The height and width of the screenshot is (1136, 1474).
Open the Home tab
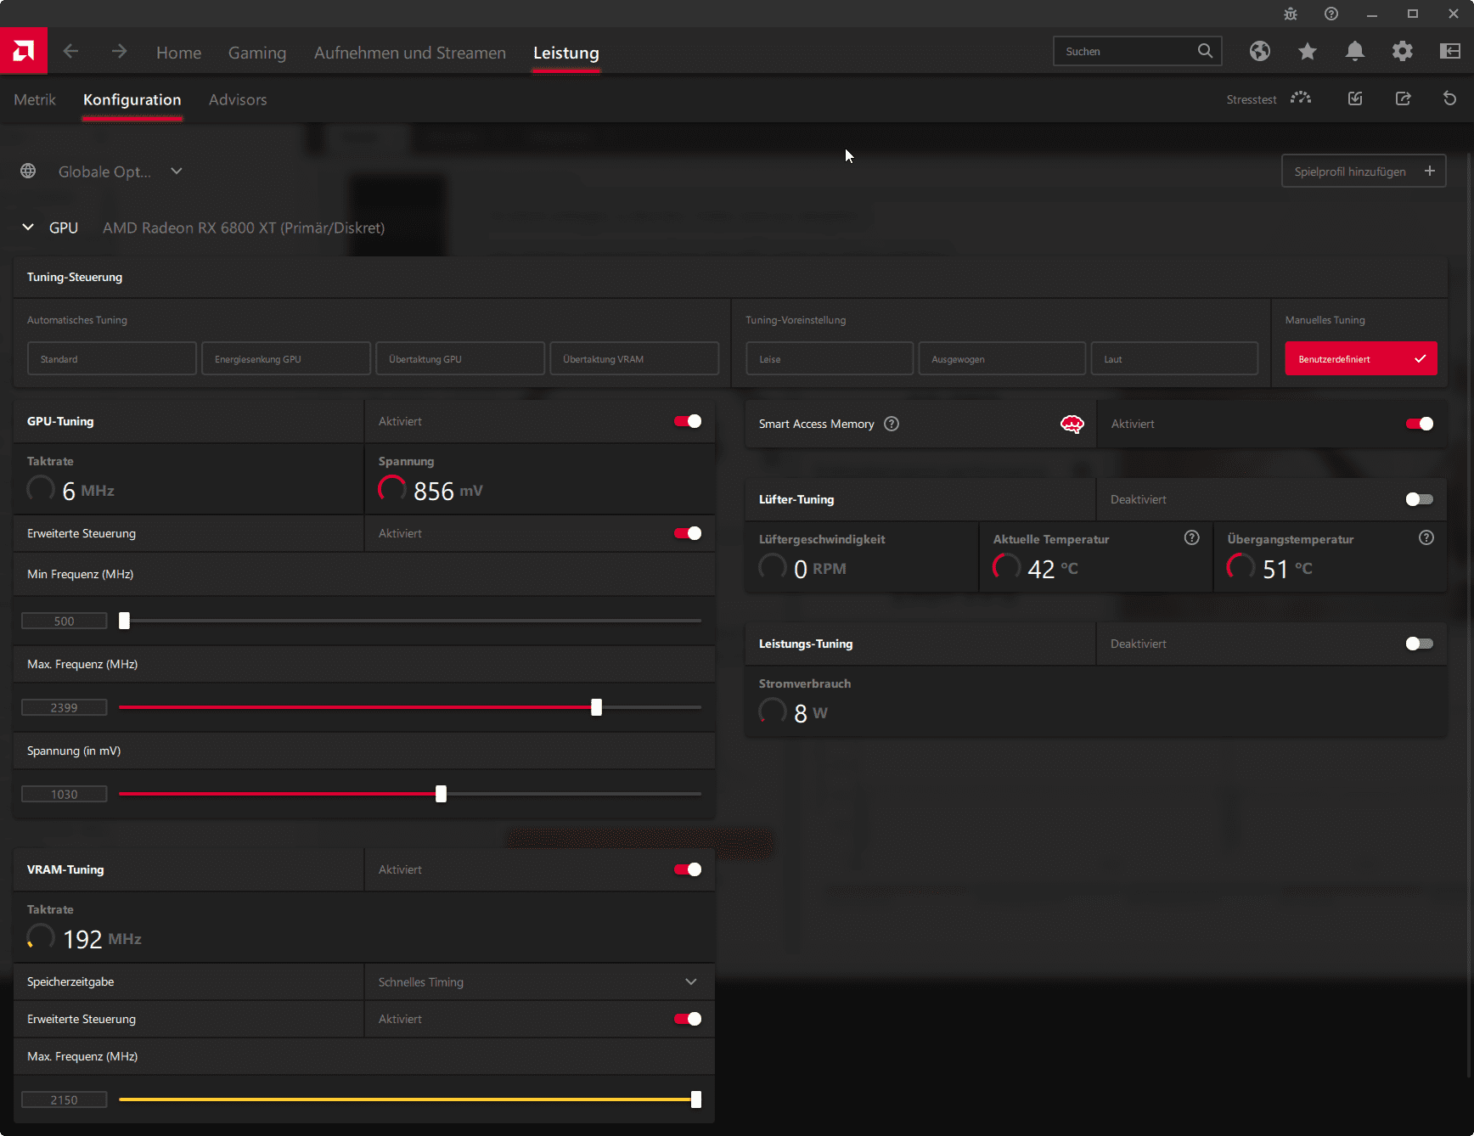(178, 53)
